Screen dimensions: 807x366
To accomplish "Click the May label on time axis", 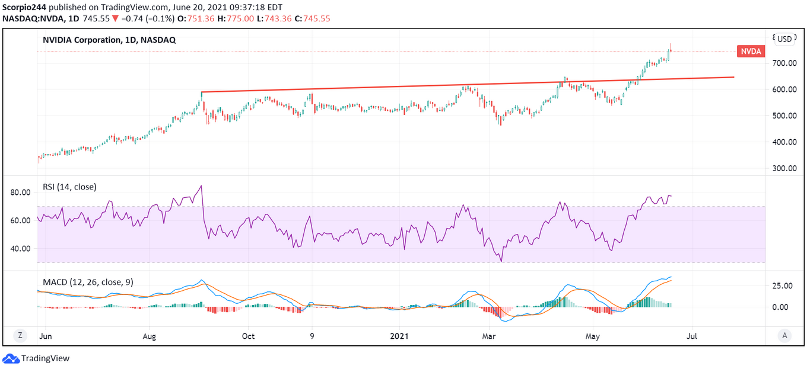I will pos(593,336).
